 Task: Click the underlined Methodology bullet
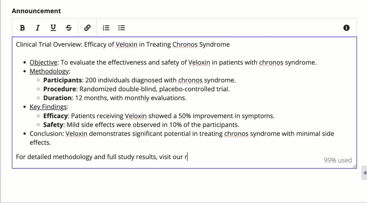[x=49, y=71]
